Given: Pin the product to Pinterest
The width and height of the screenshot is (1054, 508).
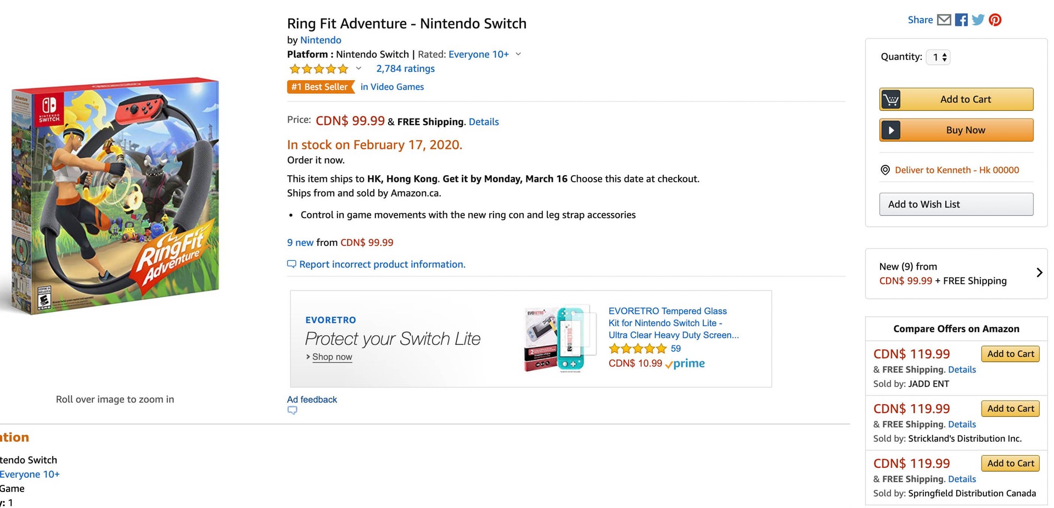Looking at the screenshot, I should [x=995, y=20].
